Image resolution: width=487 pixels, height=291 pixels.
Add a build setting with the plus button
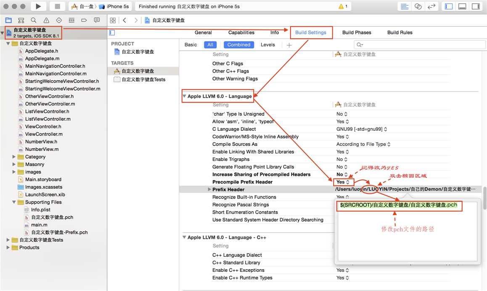tap(289, 45)
